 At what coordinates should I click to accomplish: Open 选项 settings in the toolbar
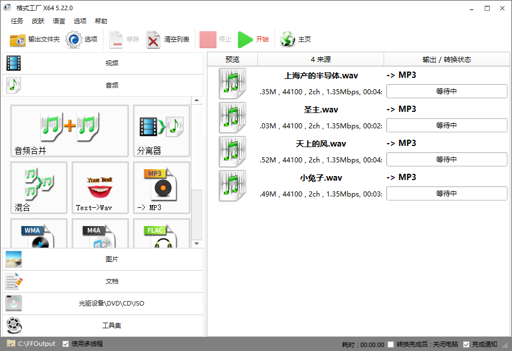tap(74, 40)
